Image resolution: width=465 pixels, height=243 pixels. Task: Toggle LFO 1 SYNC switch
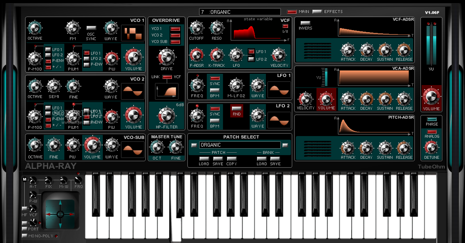point(215,78)
